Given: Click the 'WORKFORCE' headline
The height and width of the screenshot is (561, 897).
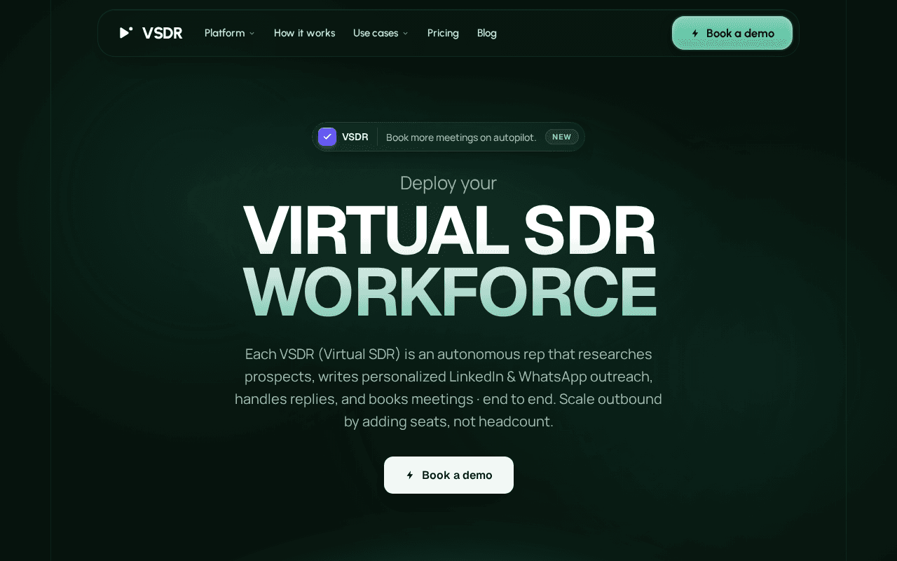Looking at the screenshot, I should point(450,292).
